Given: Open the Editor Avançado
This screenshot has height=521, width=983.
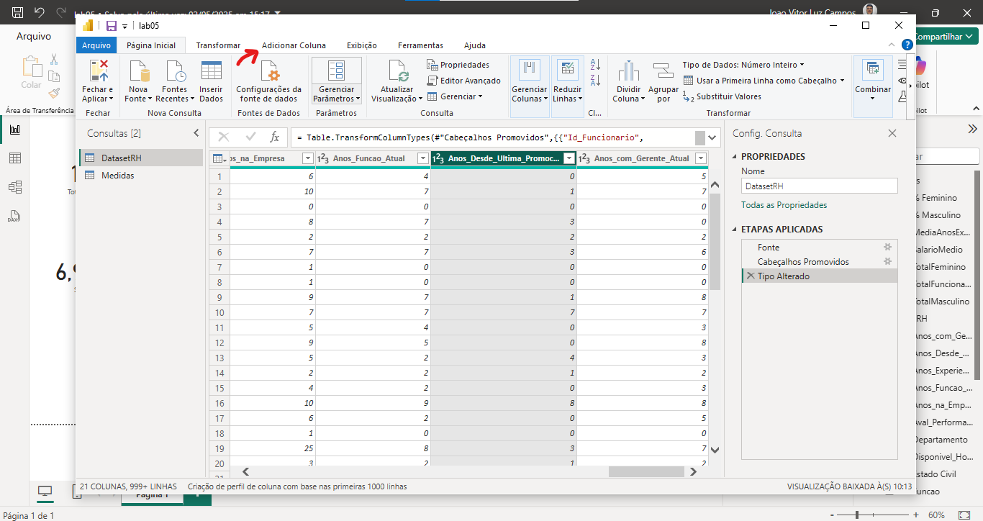Looking at the screenshot, I should 464,81.
